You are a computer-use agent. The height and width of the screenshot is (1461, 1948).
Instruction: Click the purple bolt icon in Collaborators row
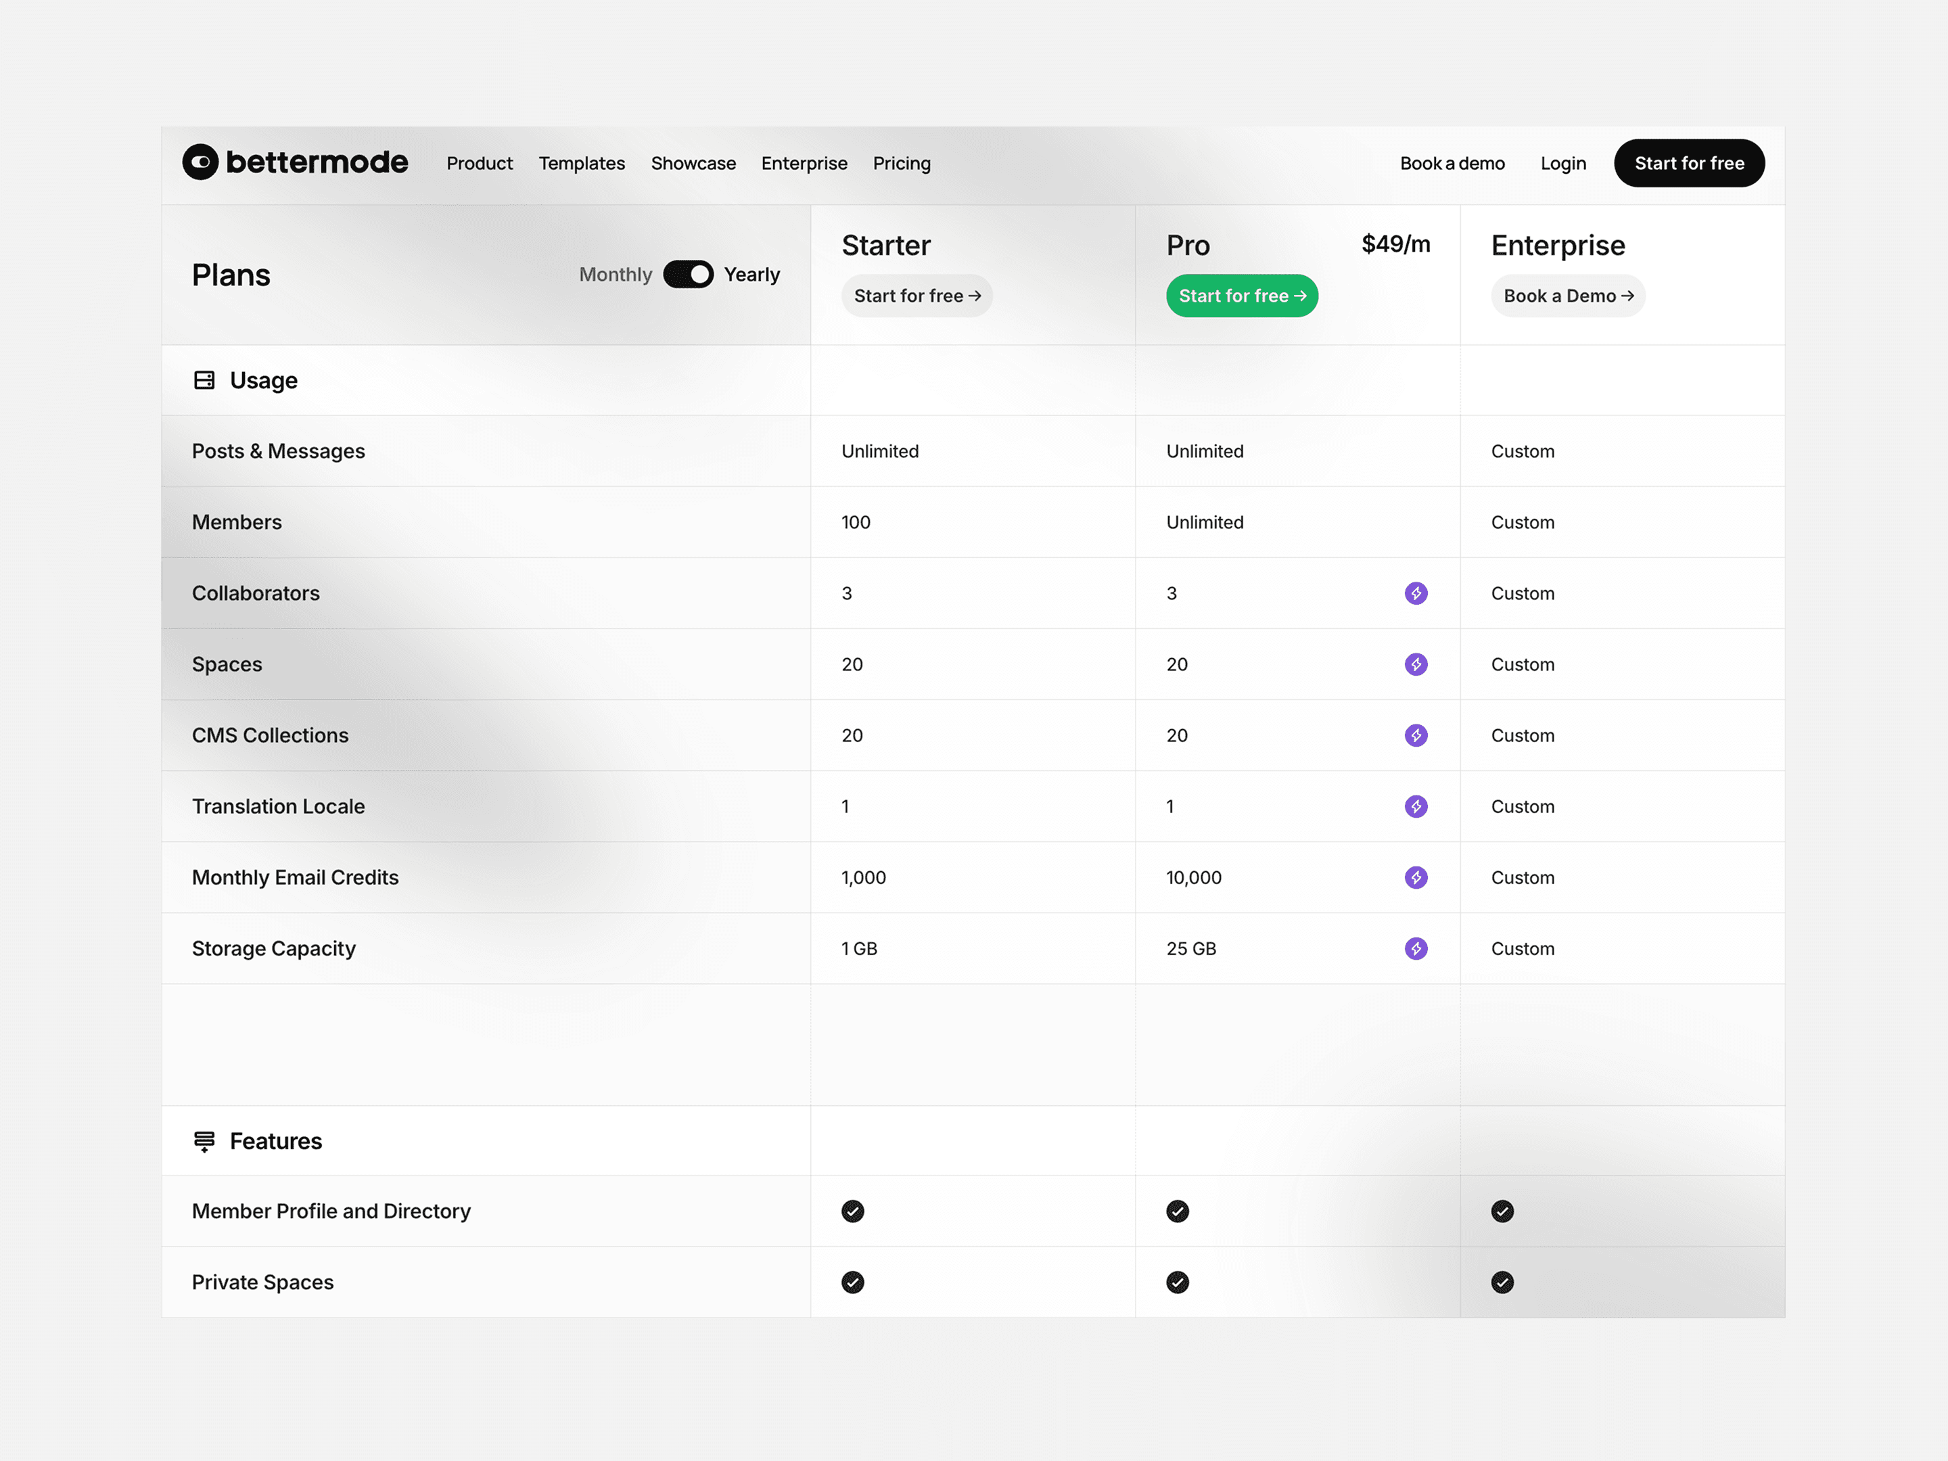point(1415,594)
